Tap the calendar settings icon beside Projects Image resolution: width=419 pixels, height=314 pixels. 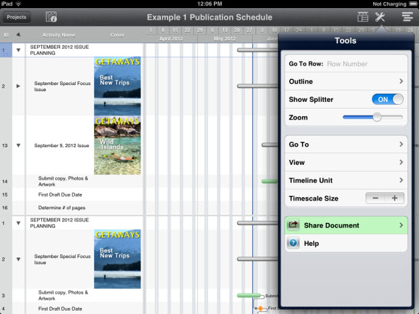[51, 17]
